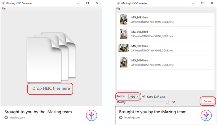
Task: Click 'Brought to you by the iMazing team' in right window
Action: click(x=153, y=112)
